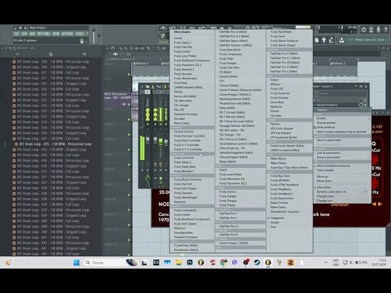Image resolution: width=391 pixels, height=293 pixels.
Task: Pick FabFilter Pro-L [64bit] under Mastering
Action: click(x=283, y=71)
